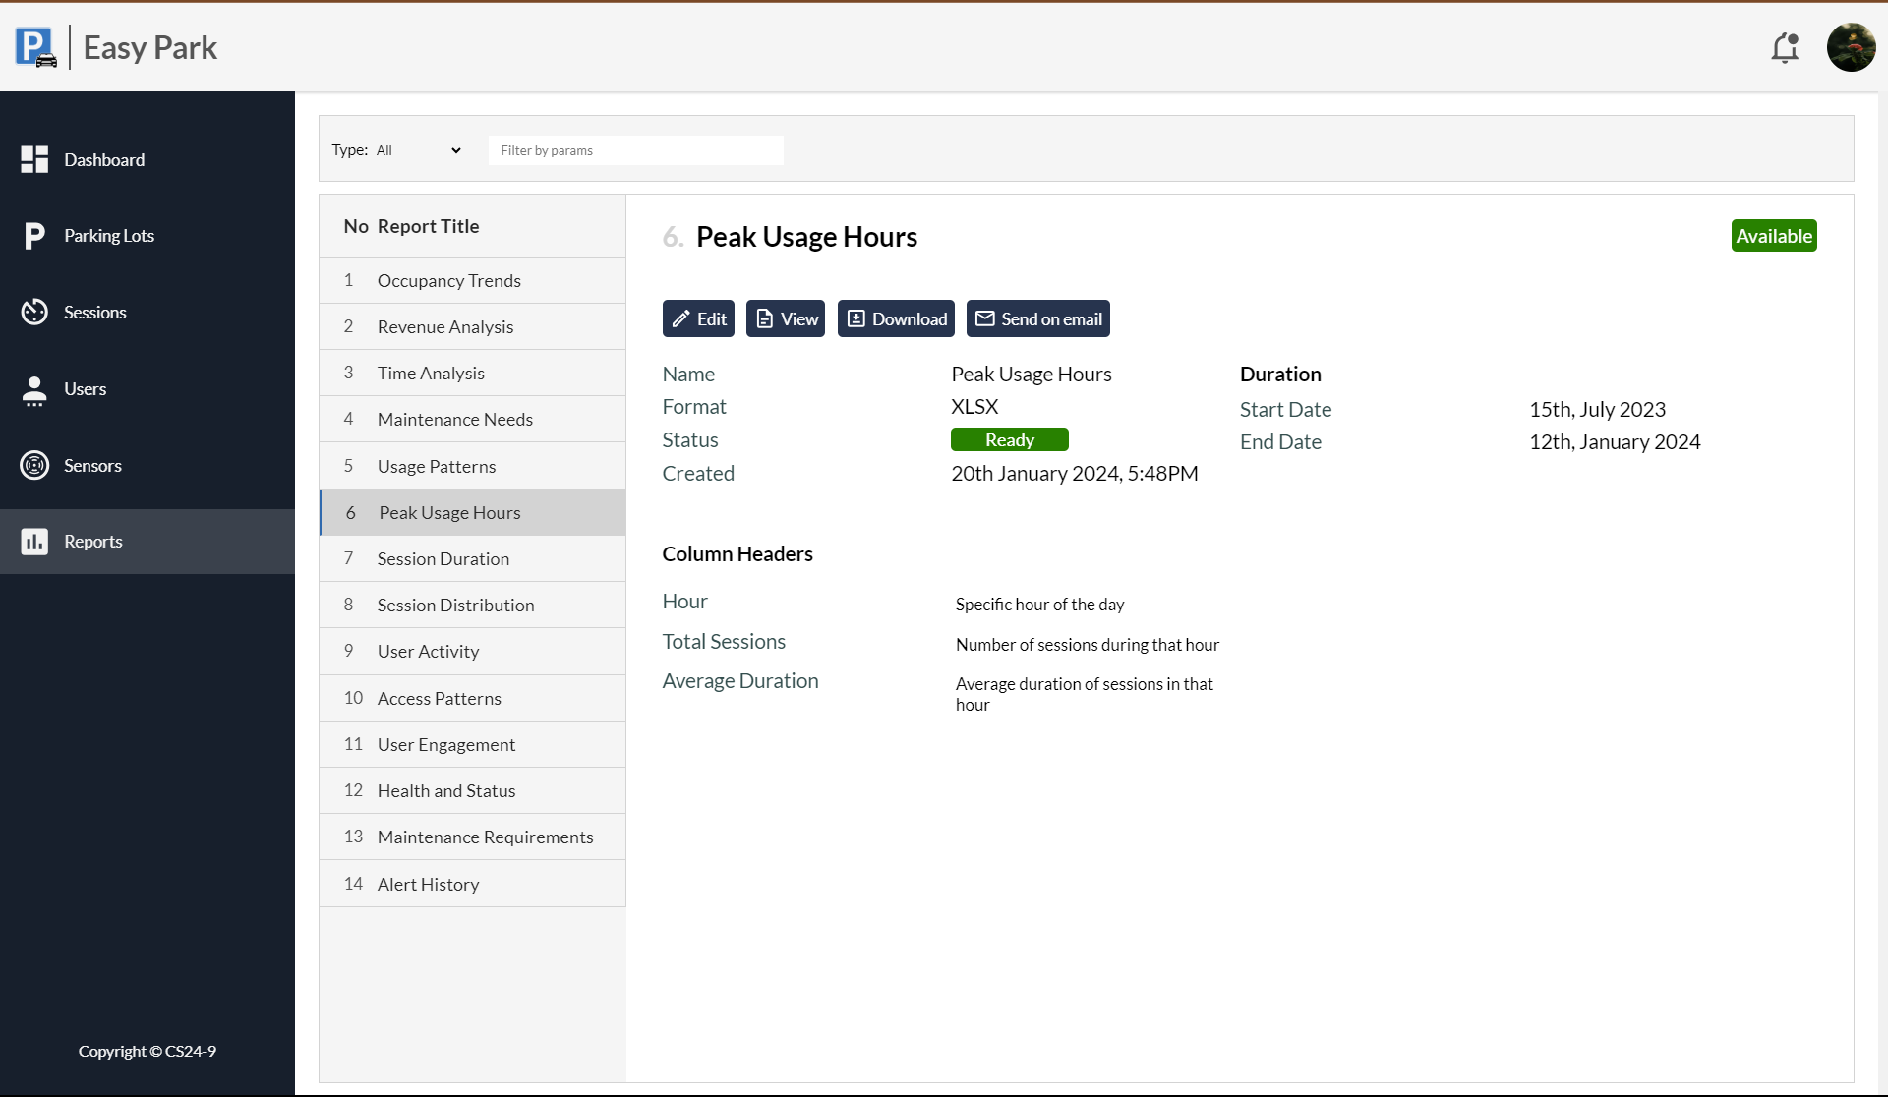Click the green Available status badge
Image resolution: width=1888 pixels, height=1097 pixels.
coord(1773,236)
